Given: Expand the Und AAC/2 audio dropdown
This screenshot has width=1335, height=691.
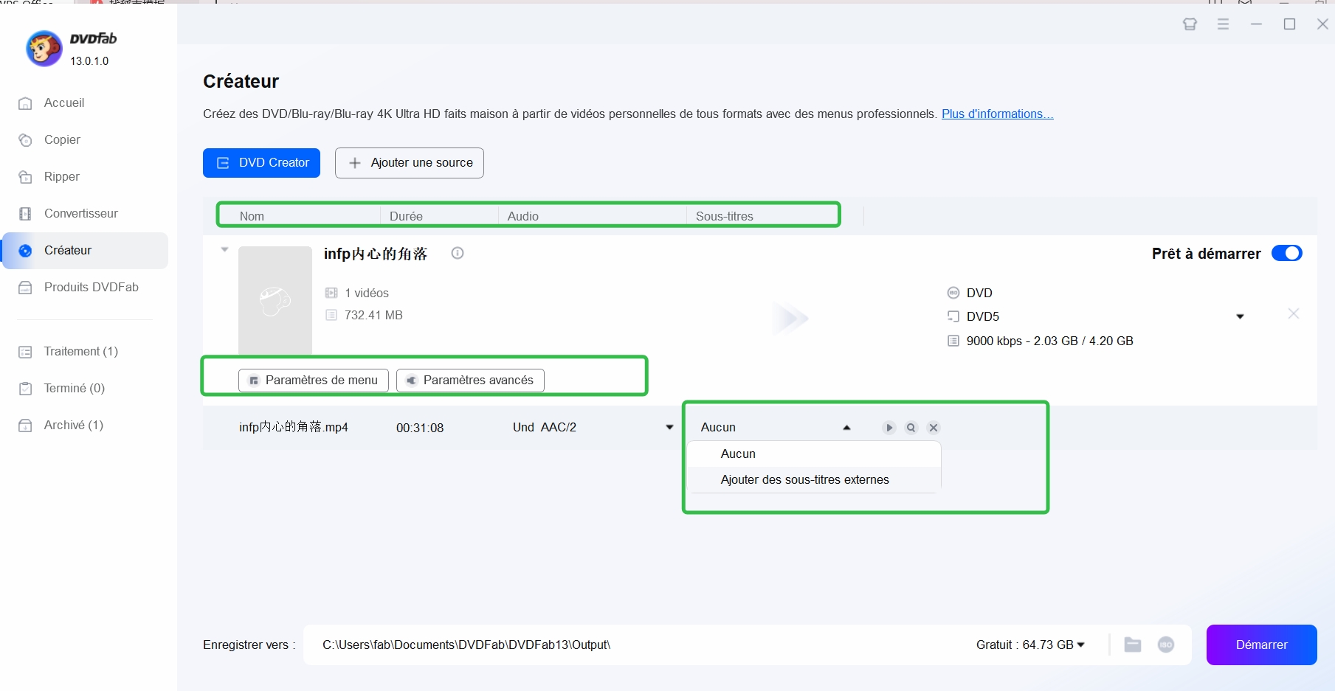Looking at the screenshot, I should coord(669,428).
